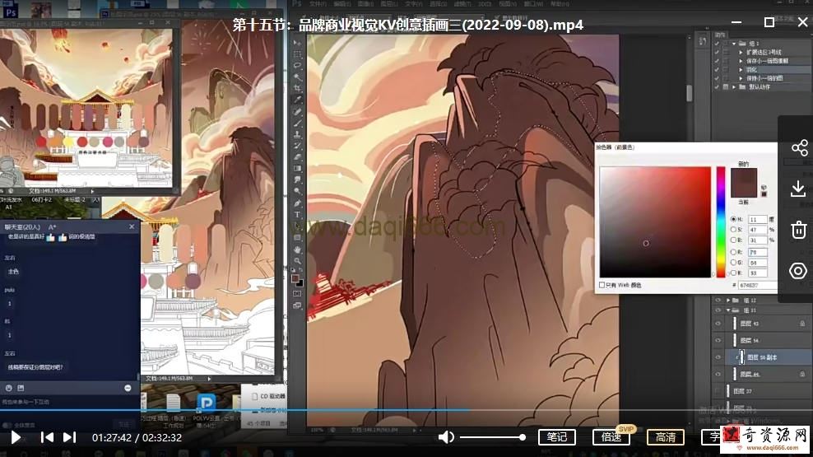Expand the 羽化 action
813x457 pixels.
pyautogui.click(x=741, y=69)
